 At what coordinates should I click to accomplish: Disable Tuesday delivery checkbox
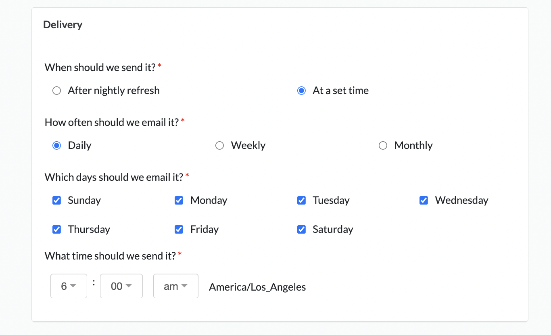(x=301, y=201)
